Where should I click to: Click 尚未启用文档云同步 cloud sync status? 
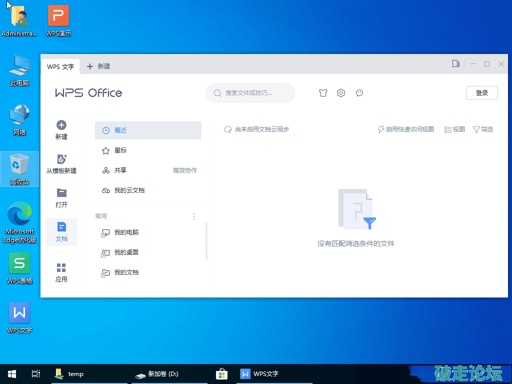(x=256, y=129)
